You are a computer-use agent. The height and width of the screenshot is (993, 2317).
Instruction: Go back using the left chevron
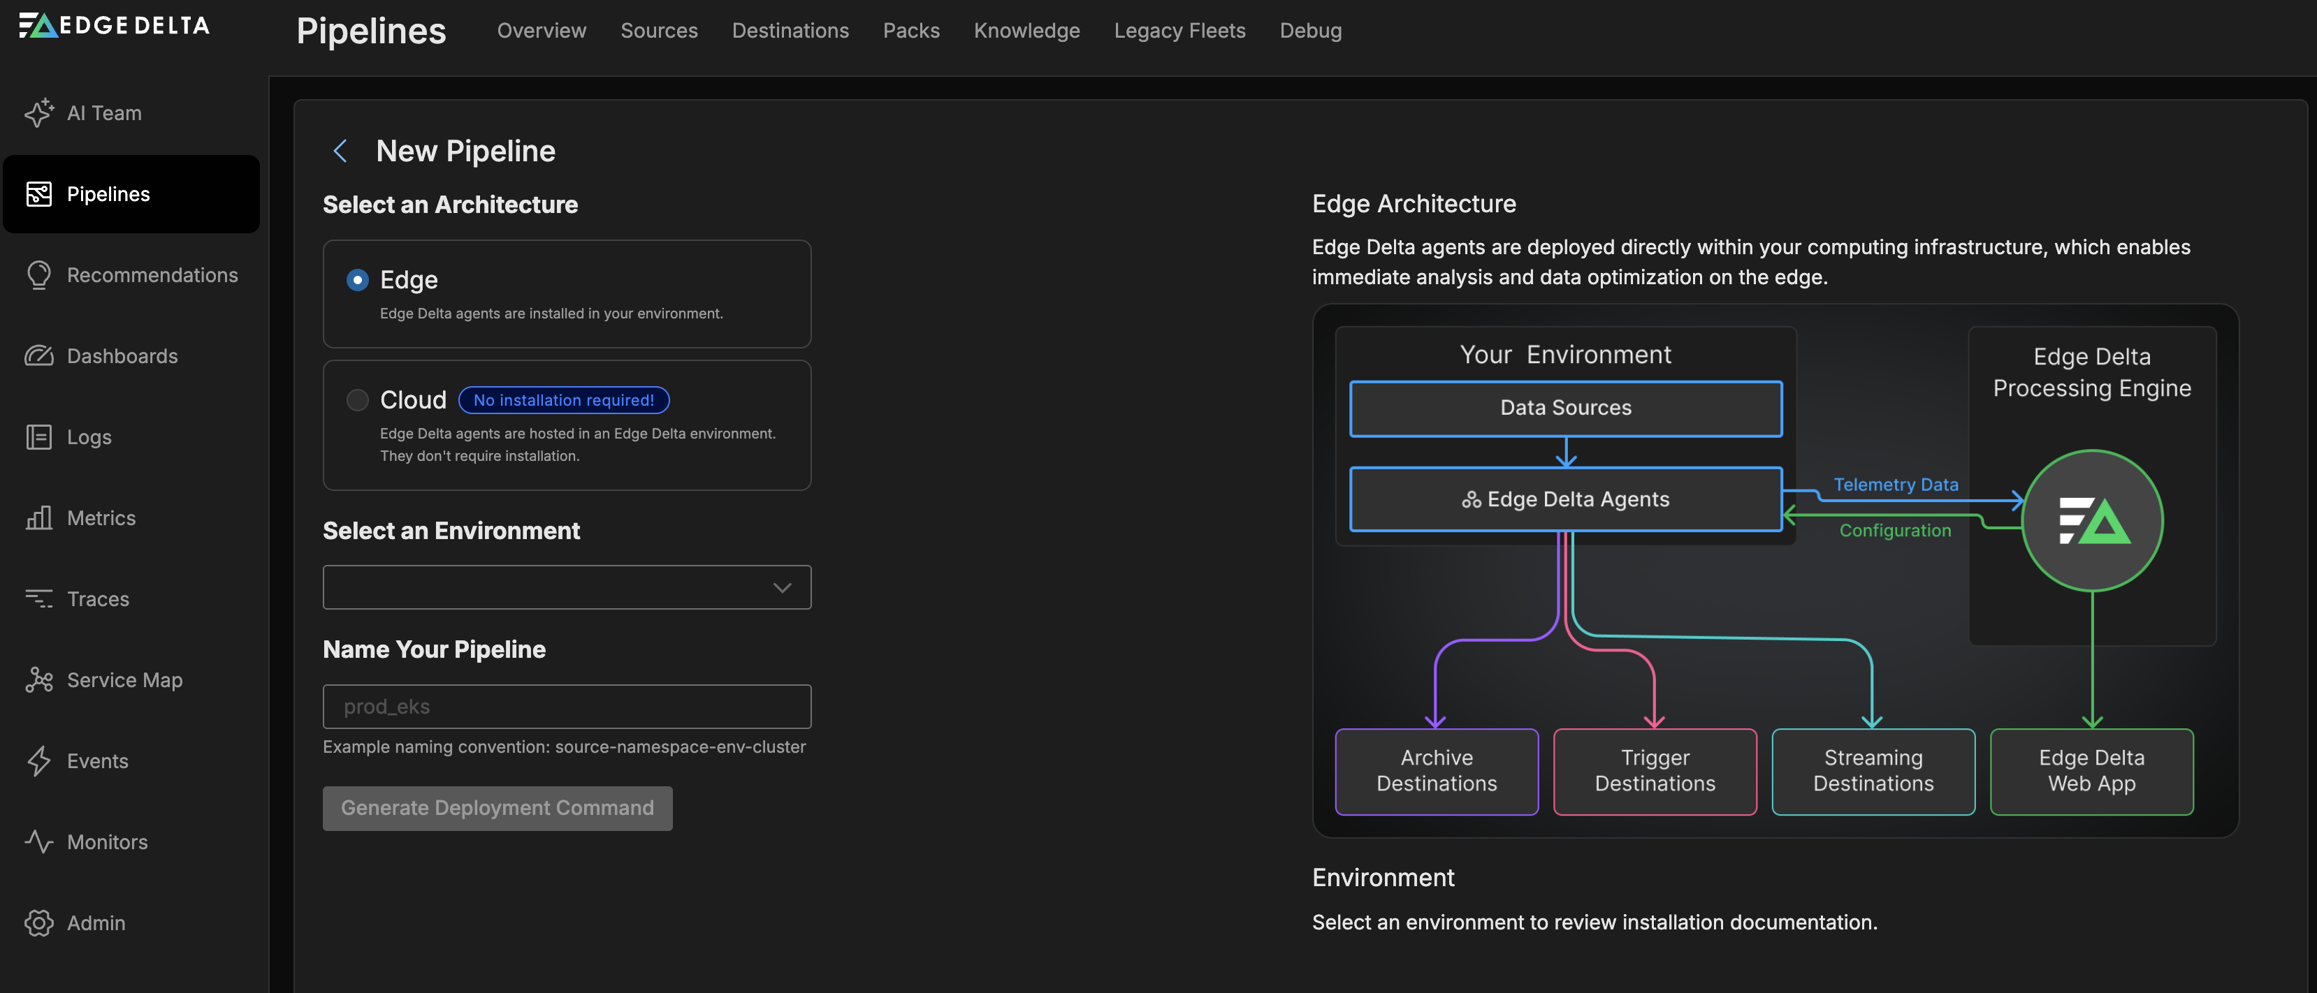point(340,151)
